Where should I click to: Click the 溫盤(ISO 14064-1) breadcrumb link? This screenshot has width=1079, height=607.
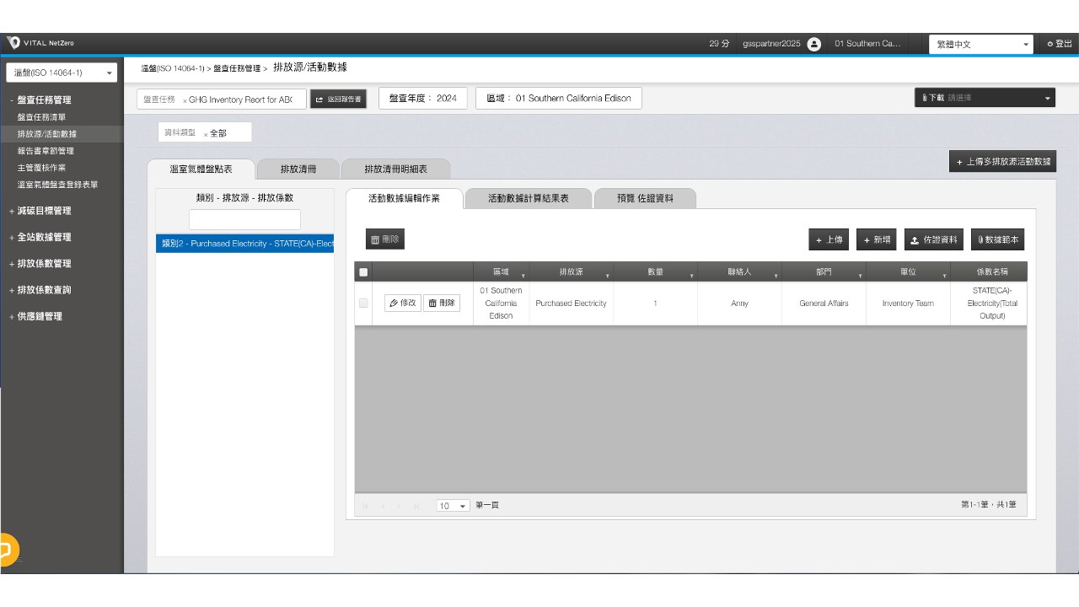click(173, 68)
